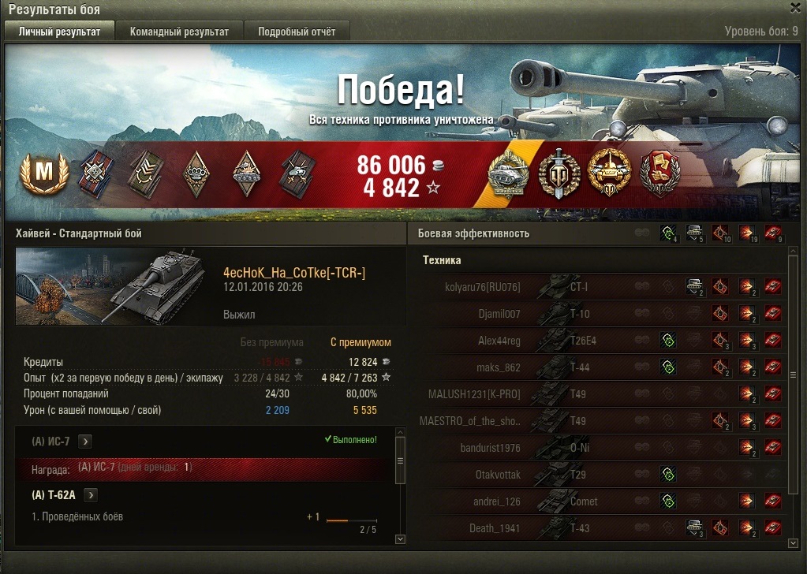Screen dimensions: 807x574
Task: Select the Личный результат tab
Action: pos(60,32)
